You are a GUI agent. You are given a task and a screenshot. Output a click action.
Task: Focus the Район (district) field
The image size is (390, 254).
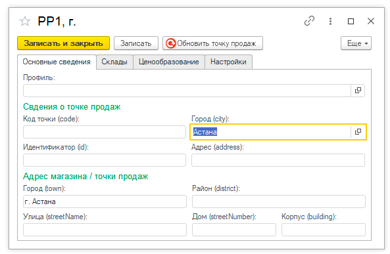click(x=279, y=201)
